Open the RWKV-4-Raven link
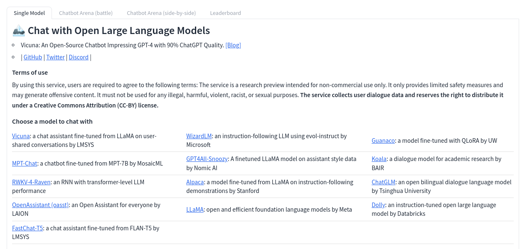This screenshot has height=249, width=532. [31, 182]
